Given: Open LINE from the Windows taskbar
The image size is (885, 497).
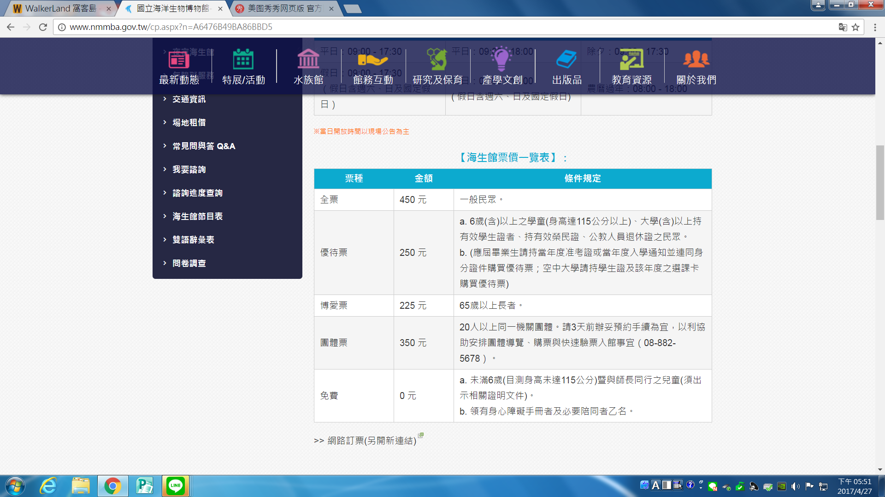Looking at the screenshot, I should 176,486.
